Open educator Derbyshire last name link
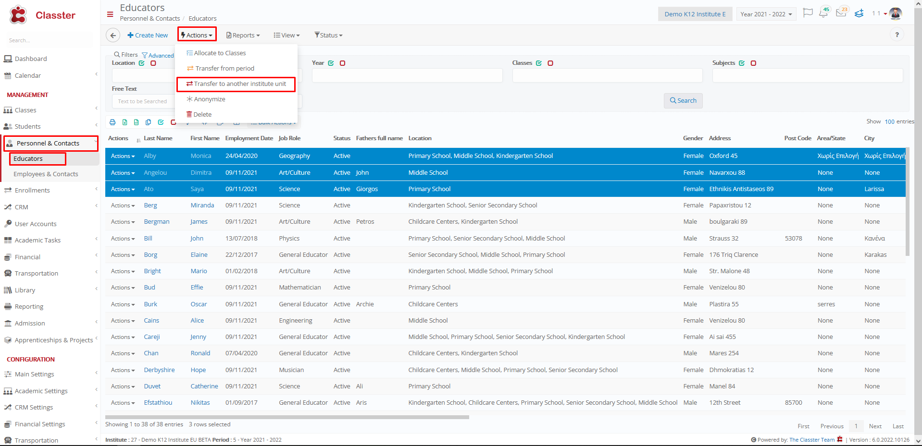Viewport: 922px width, 446px height. pyautogui.click(x=159, y=370)
